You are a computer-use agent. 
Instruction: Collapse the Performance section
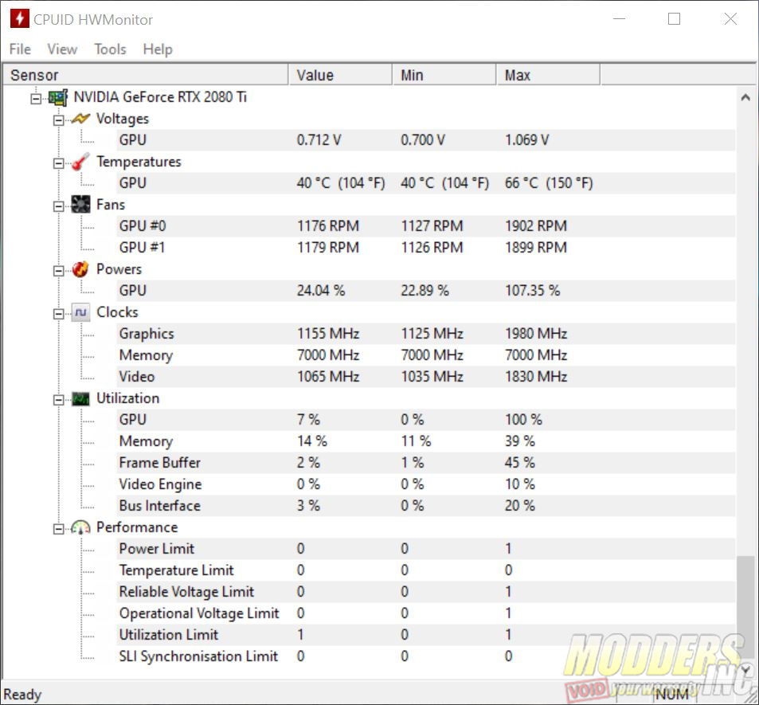tap(59, 529)
